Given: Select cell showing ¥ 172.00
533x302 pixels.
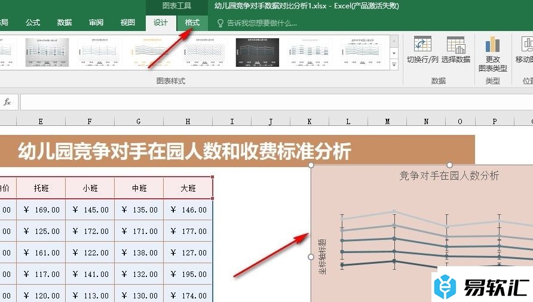Looking at the screenshot, I should (90, 231).
